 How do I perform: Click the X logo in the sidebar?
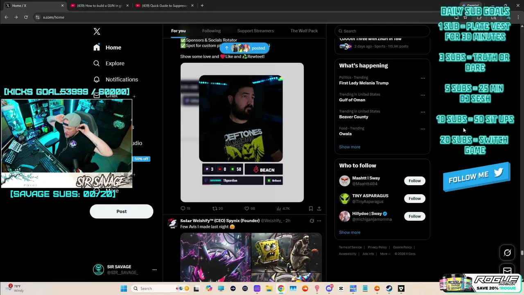[x=97, y=32]
